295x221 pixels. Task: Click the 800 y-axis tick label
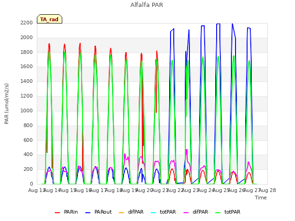tap(28, 126)
